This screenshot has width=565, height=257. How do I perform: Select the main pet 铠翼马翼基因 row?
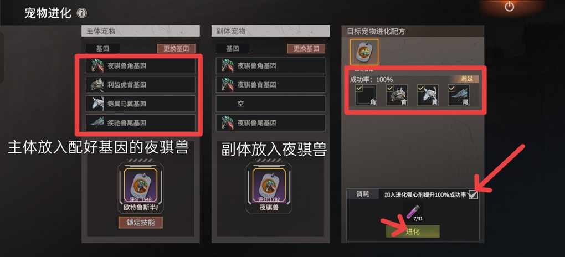tap(141, 104)
